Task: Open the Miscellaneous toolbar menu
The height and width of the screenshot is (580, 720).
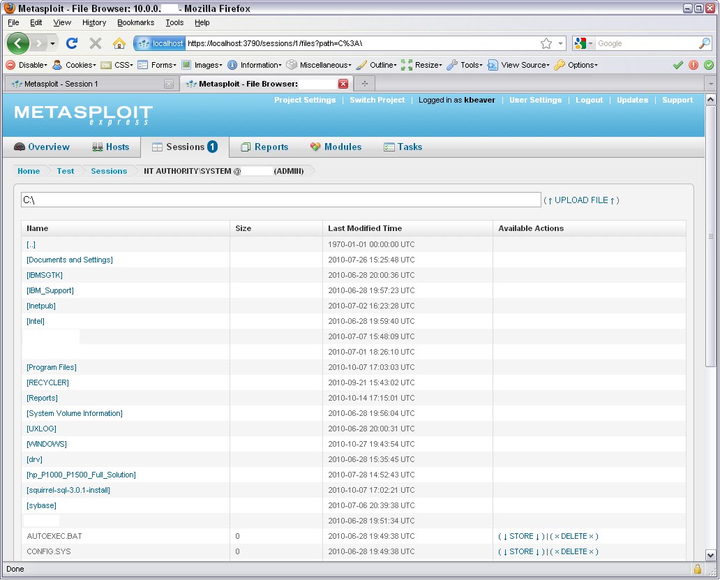Action: (319, 65)
